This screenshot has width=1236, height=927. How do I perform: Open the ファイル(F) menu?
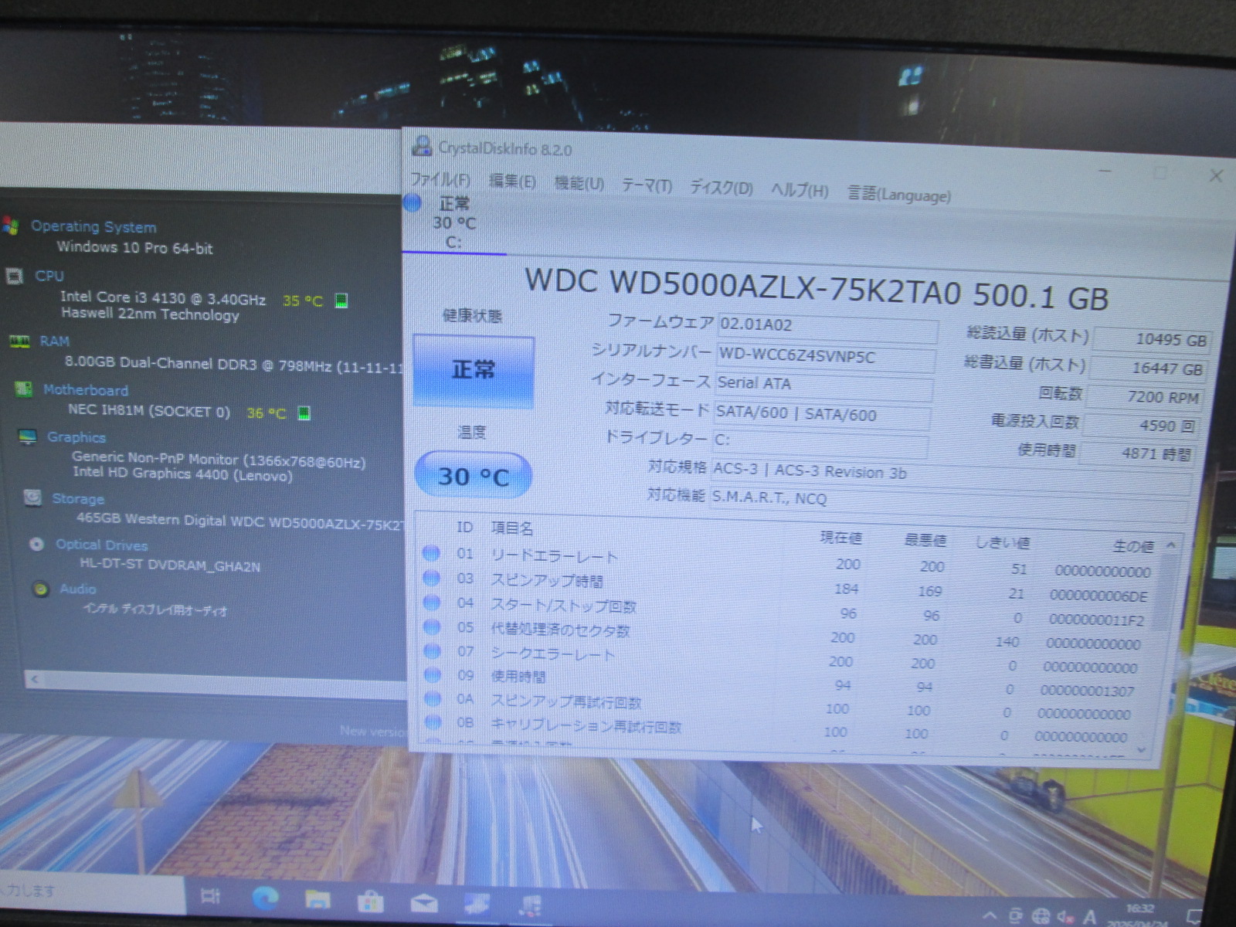[x=440, y=179]
